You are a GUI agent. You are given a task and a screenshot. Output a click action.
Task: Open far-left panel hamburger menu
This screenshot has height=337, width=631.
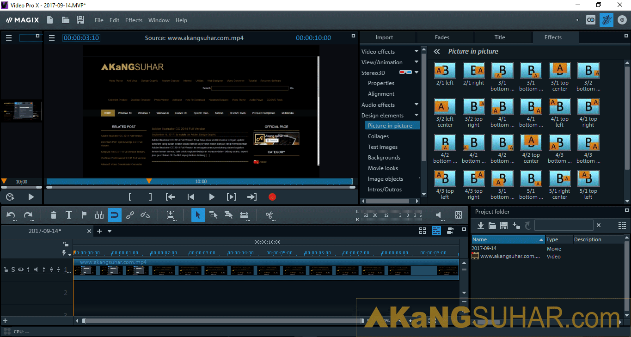pos(9,38)
